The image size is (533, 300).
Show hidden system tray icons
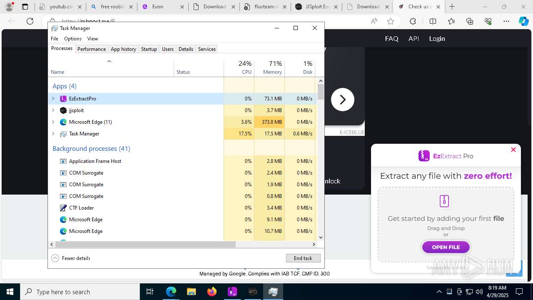click(x=439, y=292)
